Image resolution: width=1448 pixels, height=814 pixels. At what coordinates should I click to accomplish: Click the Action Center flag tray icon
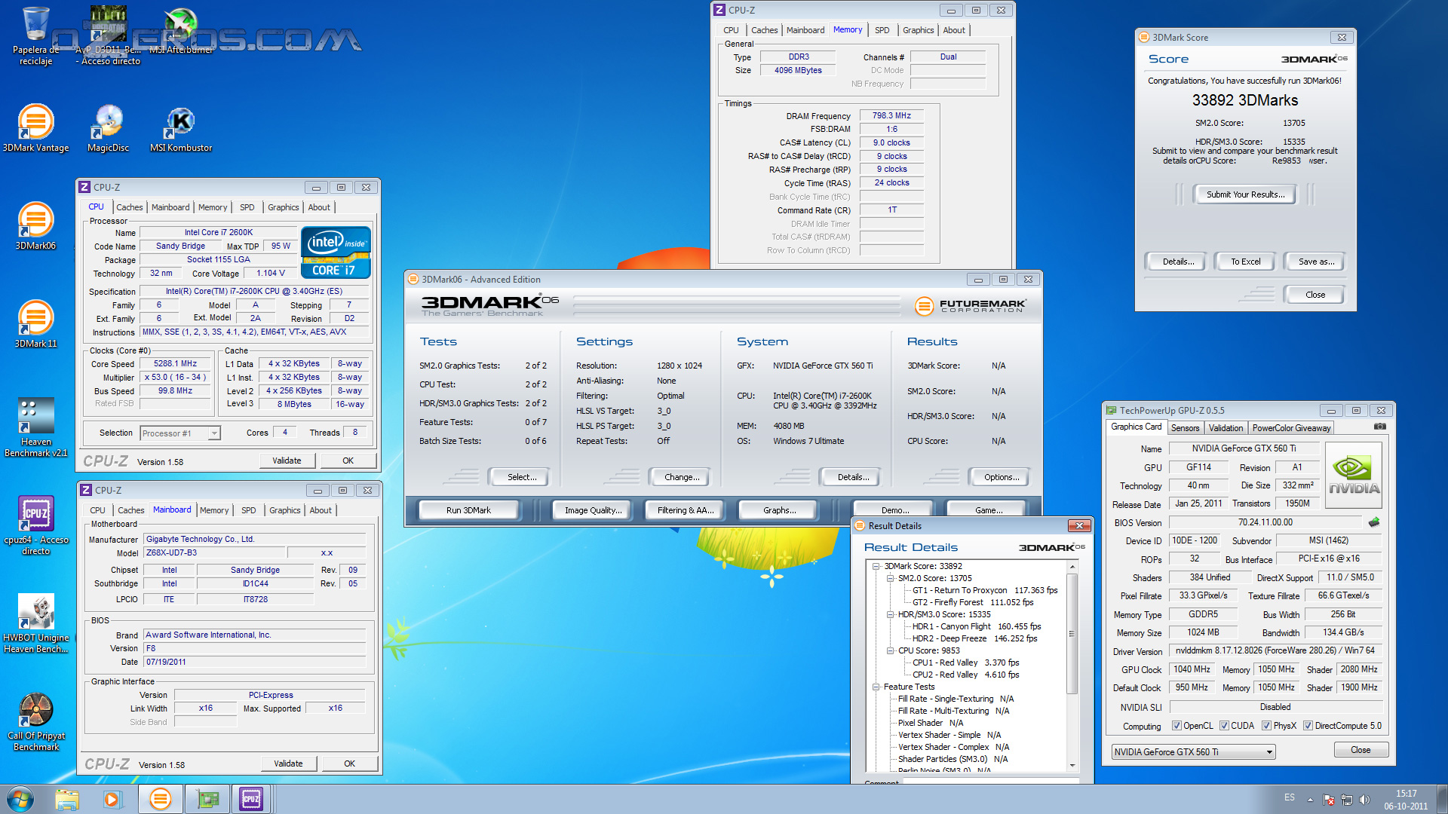[x=1329, y=799]
